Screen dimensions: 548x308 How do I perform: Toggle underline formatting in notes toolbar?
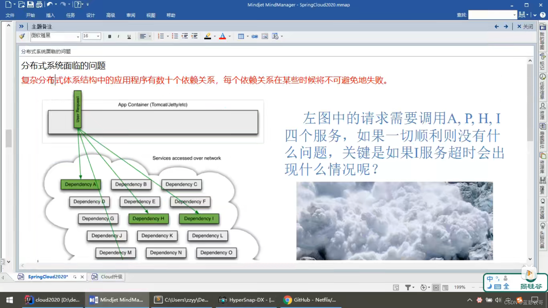(129, 36)
